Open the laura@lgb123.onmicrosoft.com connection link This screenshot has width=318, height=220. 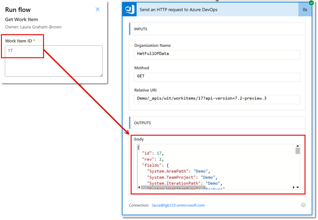click(179, 205)
